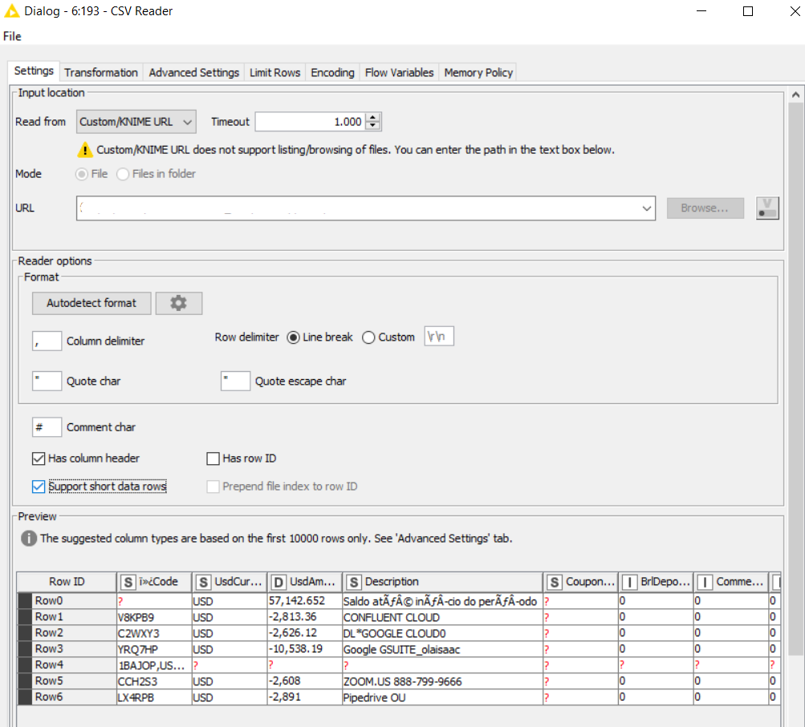Select the Custom row delimiter radio button
Viewport: 805px width, 727px height.
click(368, 337)
